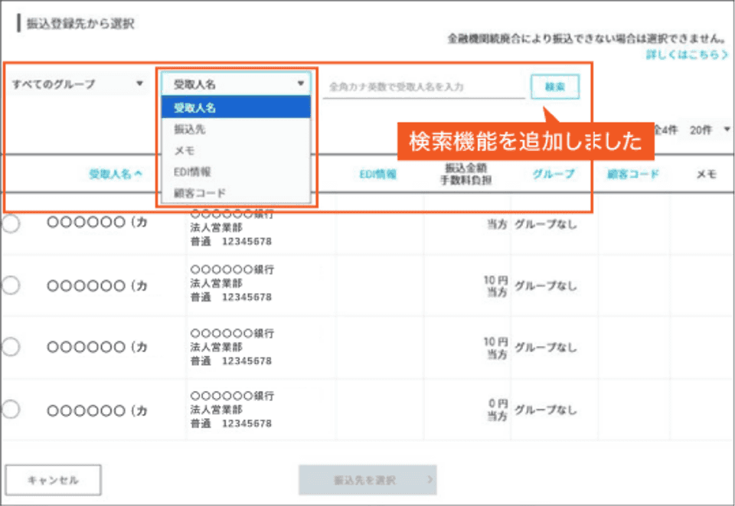This screenshot has width=735, height=506.
Task: Sort by 顧客コード column header
Action: [x=632, y=175]
